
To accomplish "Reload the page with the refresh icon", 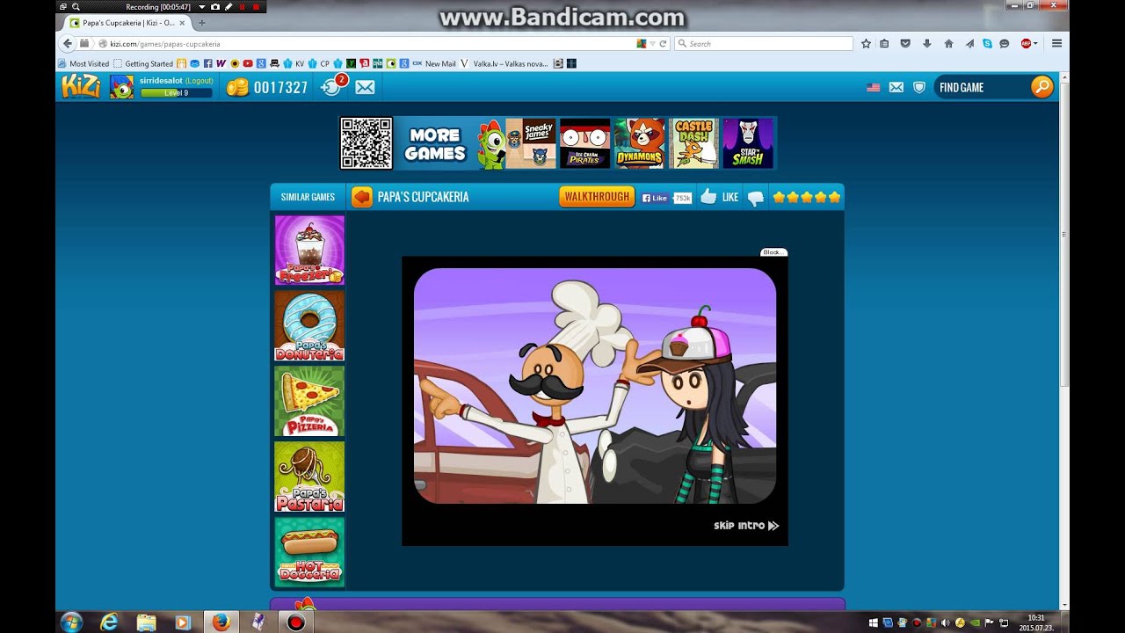I will 663,43.
